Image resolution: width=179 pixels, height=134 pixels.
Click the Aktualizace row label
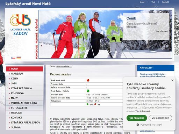point(56,101)
